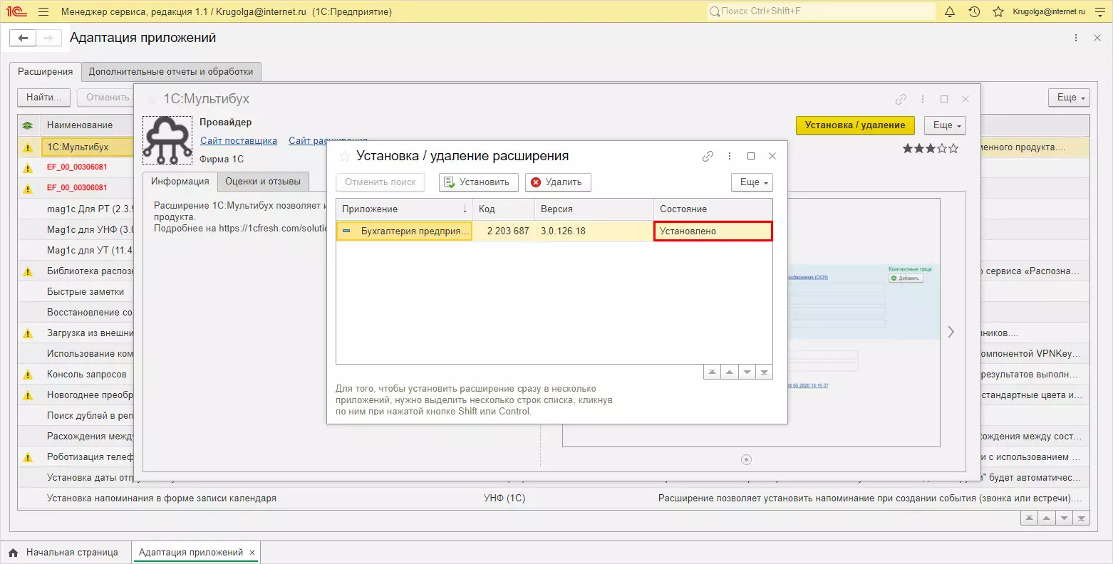Click the status column header icon
1113x564 pixels.
point(28,125)
